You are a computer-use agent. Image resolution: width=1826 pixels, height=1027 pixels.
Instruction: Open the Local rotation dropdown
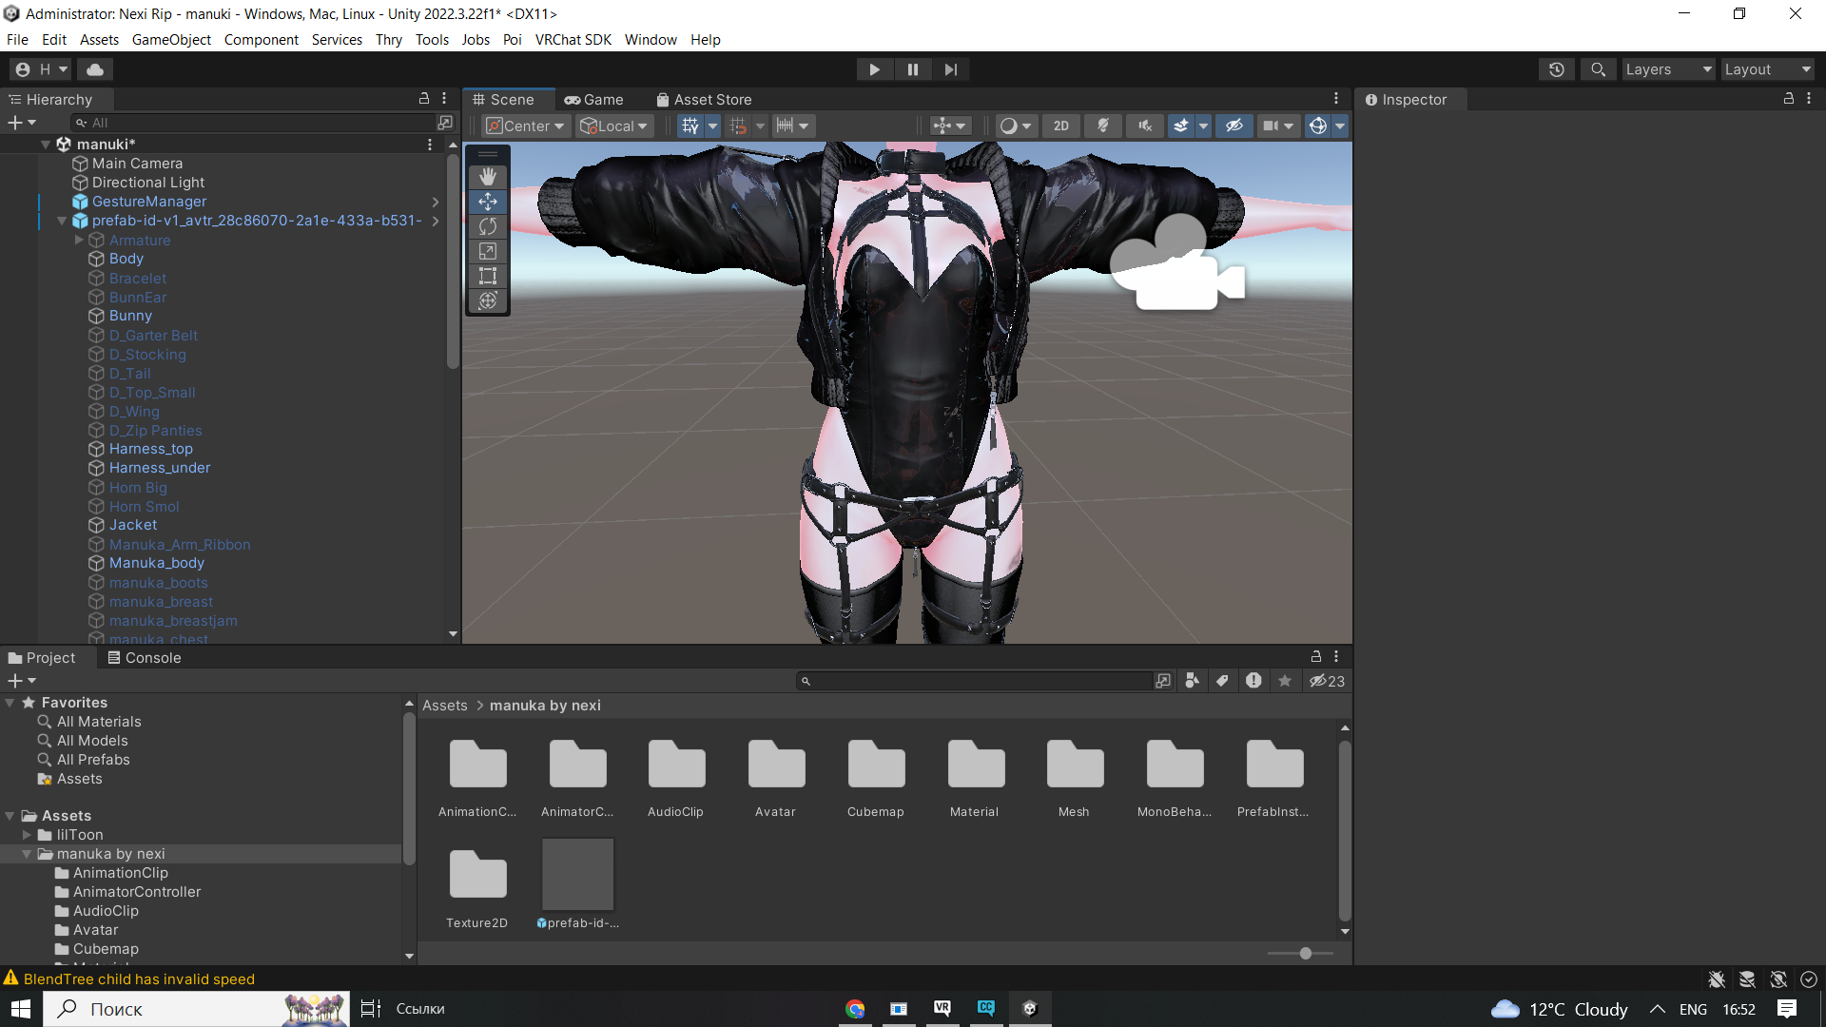click(x=614, y=126)
